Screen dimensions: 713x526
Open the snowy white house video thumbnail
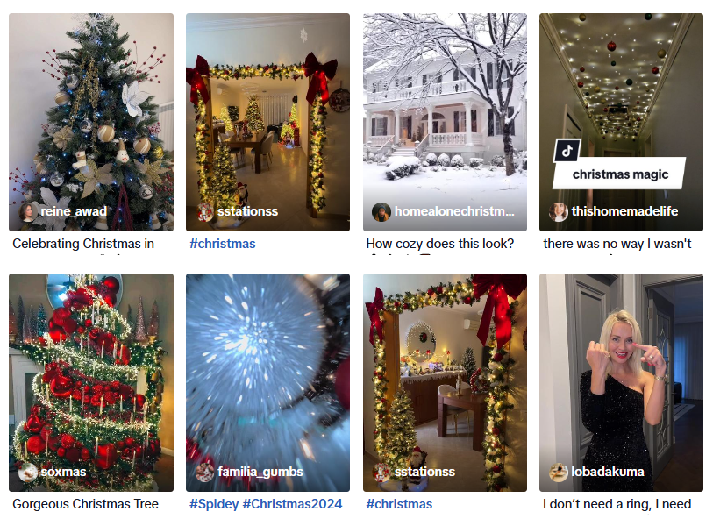[445, 122]
